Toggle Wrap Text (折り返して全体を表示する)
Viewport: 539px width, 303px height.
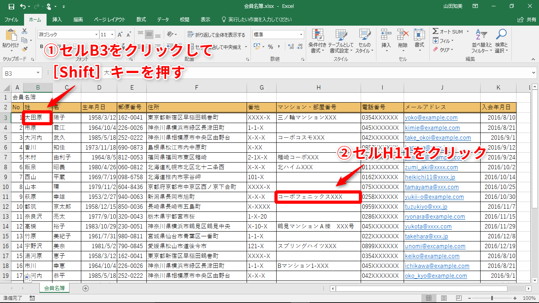pos(216,35)
